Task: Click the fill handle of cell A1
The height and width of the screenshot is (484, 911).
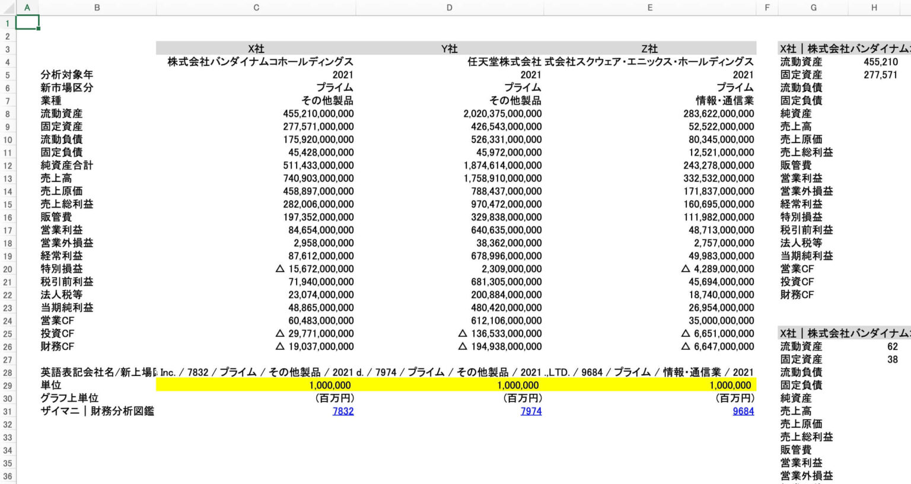Action: pos(39,28)
